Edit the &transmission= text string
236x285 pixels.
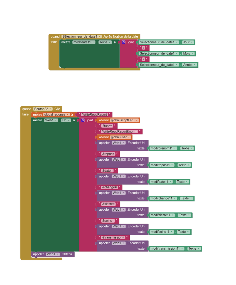coord(113,237)
